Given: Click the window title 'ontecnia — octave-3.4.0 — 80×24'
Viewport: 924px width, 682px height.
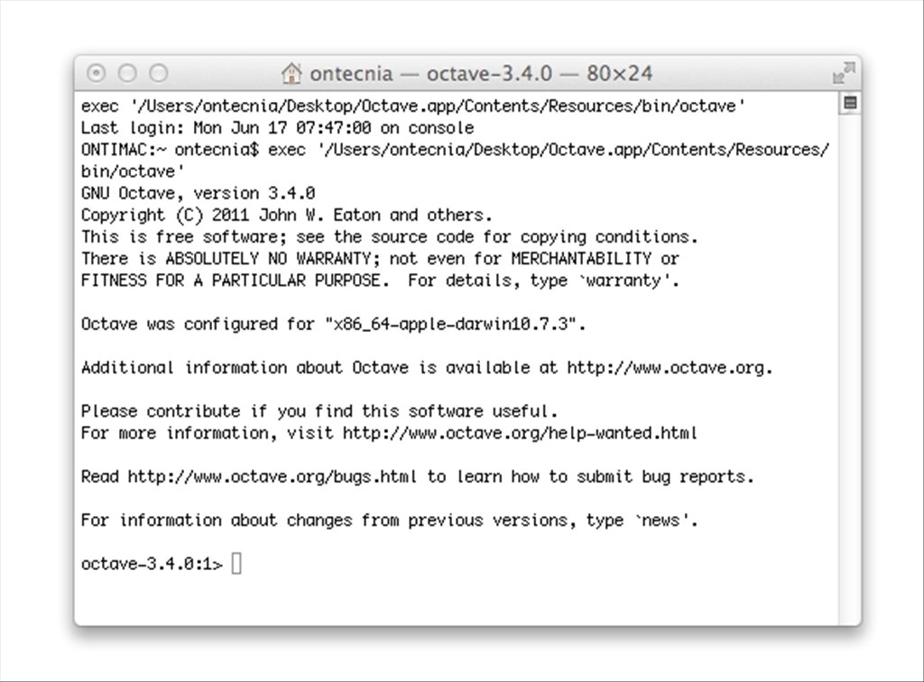Looking at the screenshot, I should 481,74.
